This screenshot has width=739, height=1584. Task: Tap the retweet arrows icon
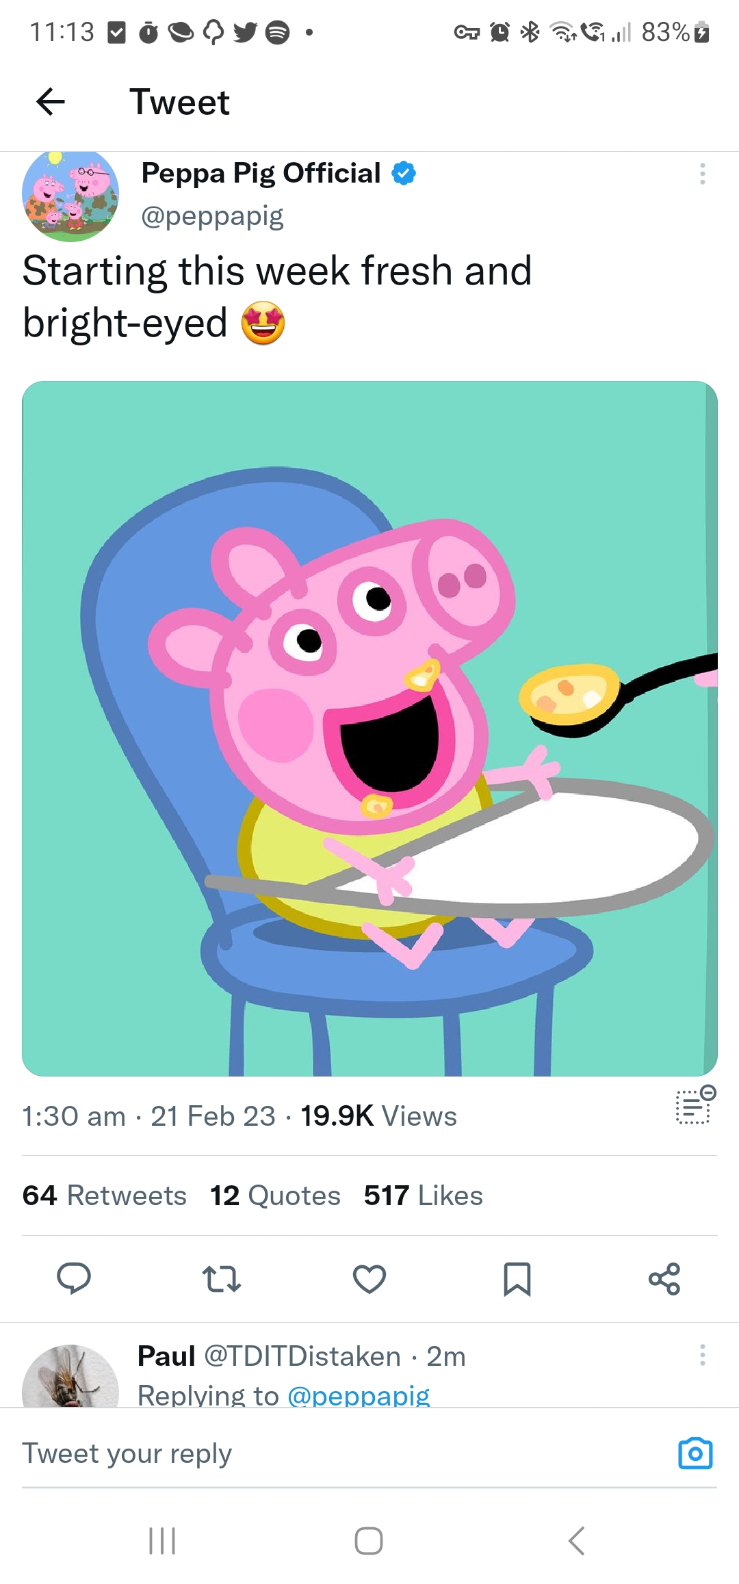point(222,1278)
